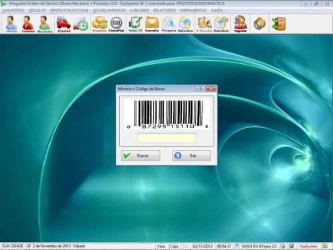Open the RELATÓRIOS menu
The width and height of the screenshot is (333, 250).
point(165,11)
